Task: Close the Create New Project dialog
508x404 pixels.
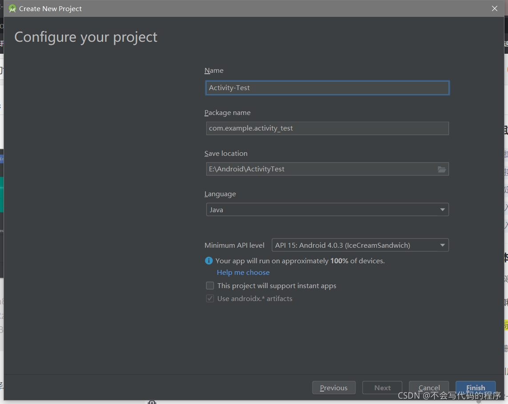Action: (x=494, y=9)
